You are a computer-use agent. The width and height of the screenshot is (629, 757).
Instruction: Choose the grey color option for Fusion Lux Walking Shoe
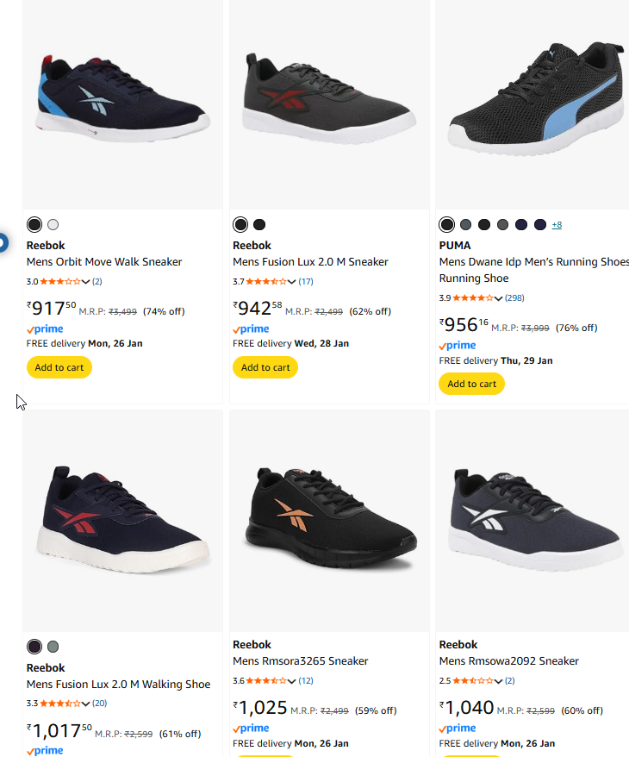point(53,647)
